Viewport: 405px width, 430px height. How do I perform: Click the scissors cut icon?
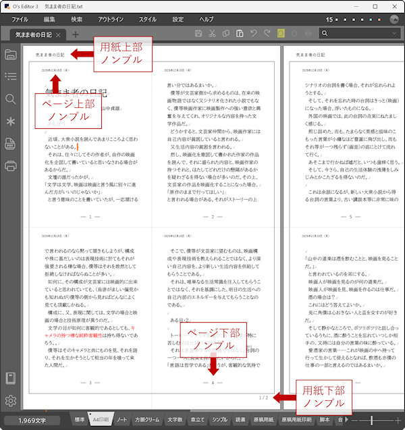click(x=212, y=34)
